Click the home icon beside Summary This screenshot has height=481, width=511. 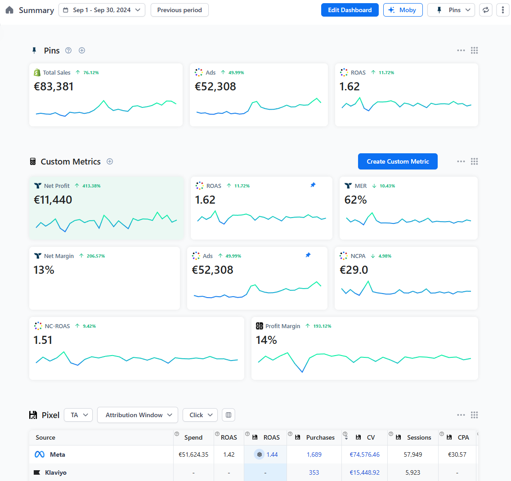(x=9, y=10)
